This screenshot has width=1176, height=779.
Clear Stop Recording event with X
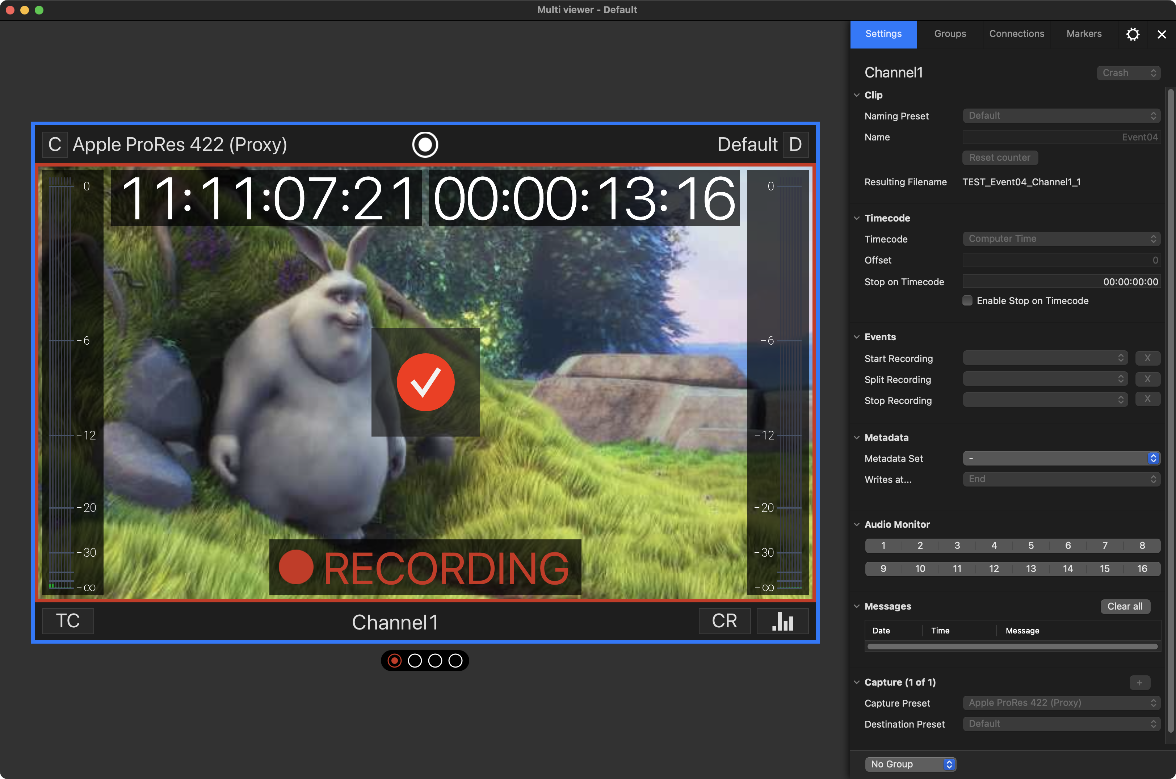[x=1148, y=399]
